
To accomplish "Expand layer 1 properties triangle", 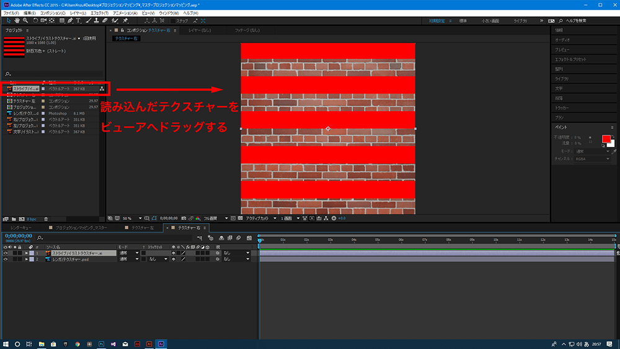I will (27, 253).
